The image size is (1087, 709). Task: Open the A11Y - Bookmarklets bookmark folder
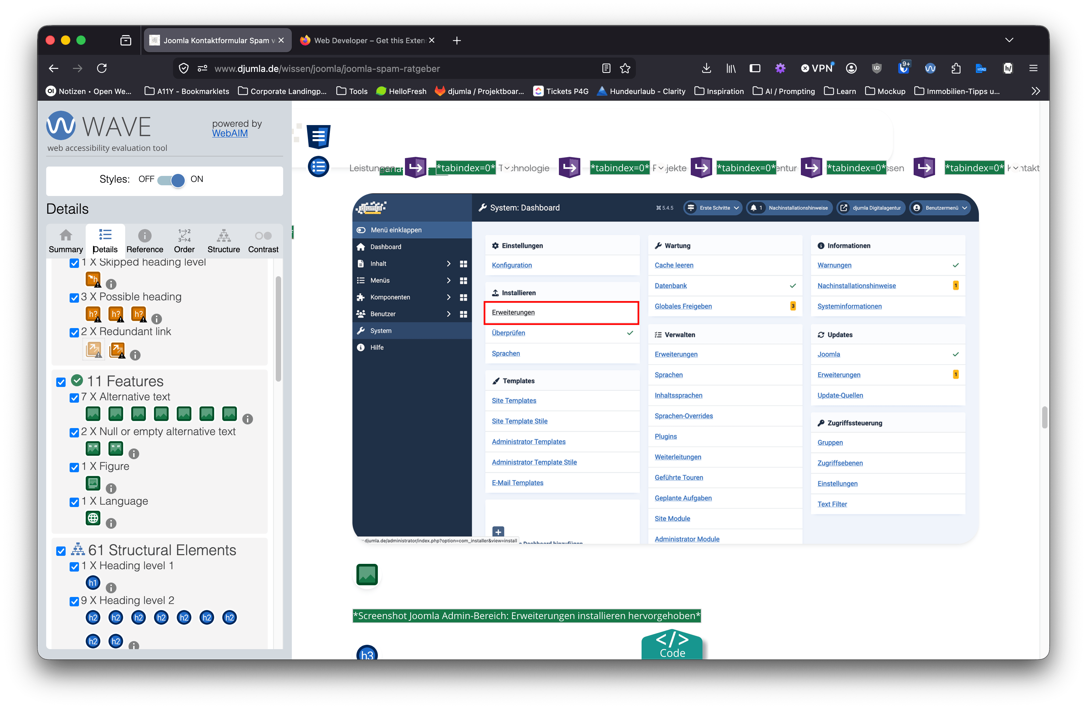pyautogui.click(x=186, y=91)
